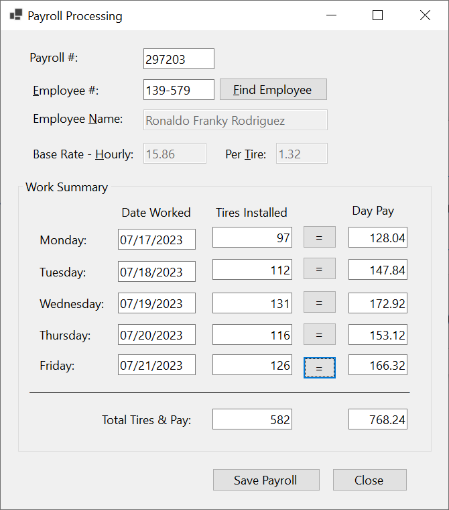Click the 'Day Pay' column header
Viewport: 449px width, 510px height.
click(x=373, y=211)
